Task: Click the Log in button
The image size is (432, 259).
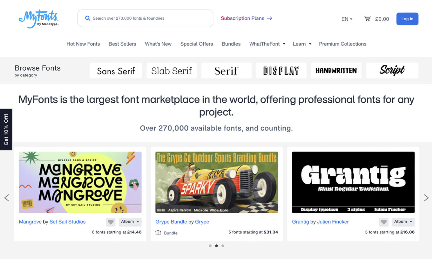Action: point(407,19)
